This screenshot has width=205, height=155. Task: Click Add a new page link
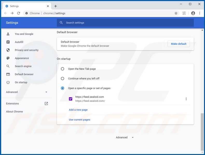click(78, 110)
